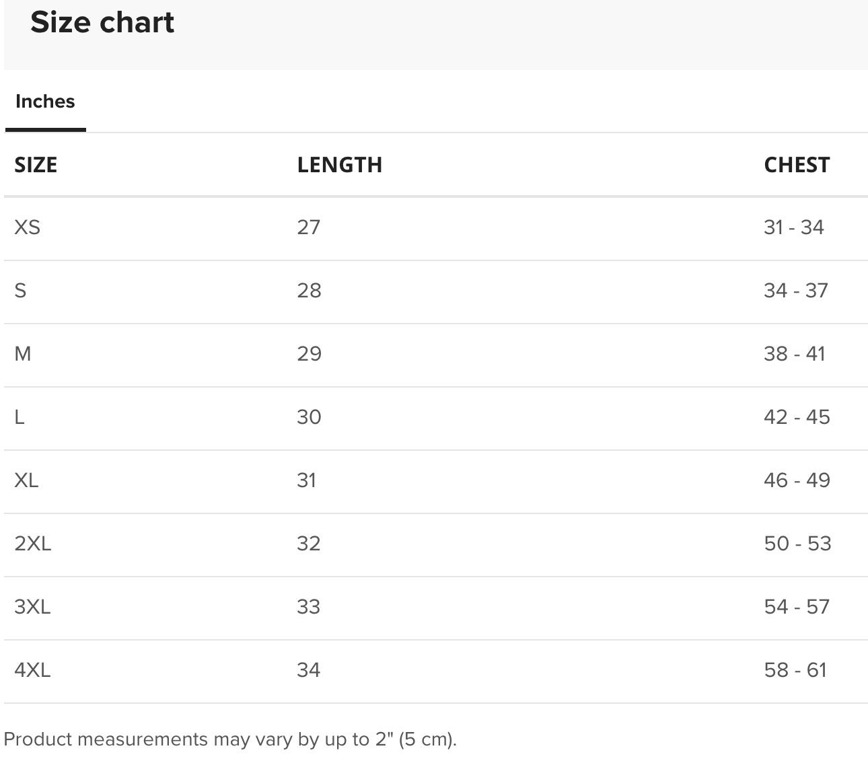Viewport: 868px width, 763px height.
Task: Select the 2XL size row label
Action: pyautogui.click(x=33, y=544)
